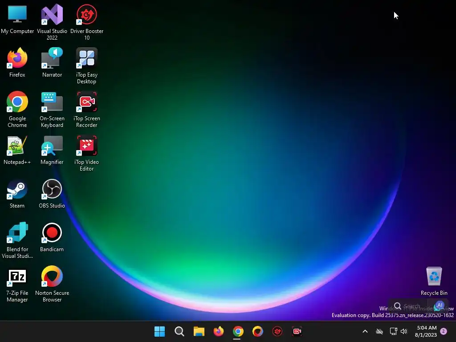Open the Windows Start menu

pyautogui.click(x=160, y=331)
